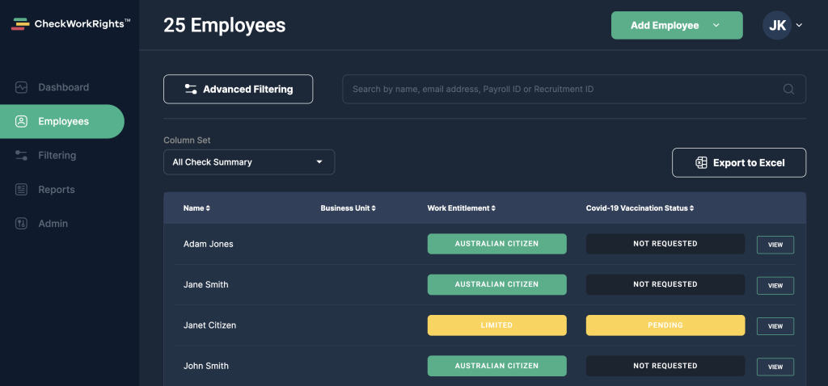This screenshot has height=386, width=828.
Task: Sort by Covid-19 Vaccination Status arrows
Action: (691, 208)
